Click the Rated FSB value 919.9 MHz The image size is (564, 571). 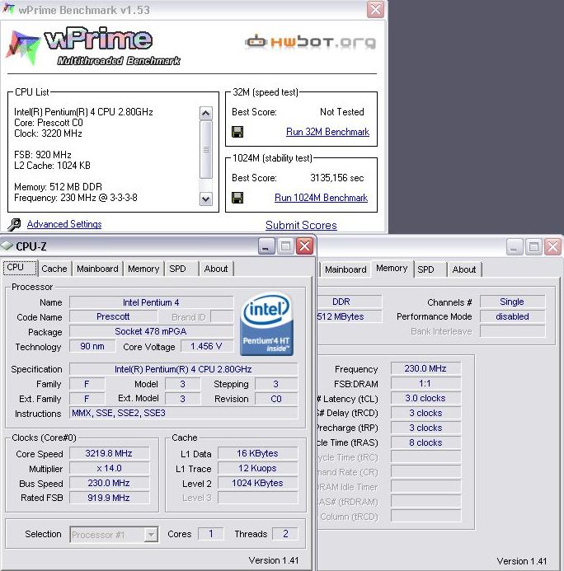coord(110,498)
